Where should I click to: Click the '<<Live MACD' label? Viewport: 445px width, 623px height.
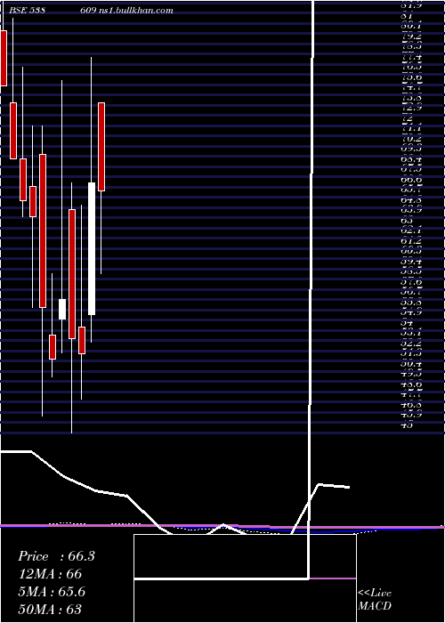pyautogui.click(x=375, y=600)
